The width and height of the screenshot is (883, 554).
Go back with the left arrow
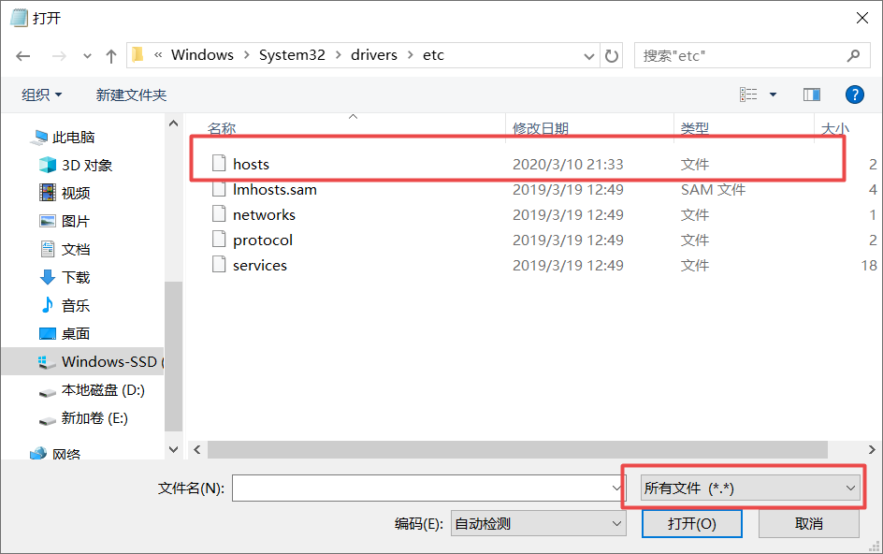[x=23, y=56]
